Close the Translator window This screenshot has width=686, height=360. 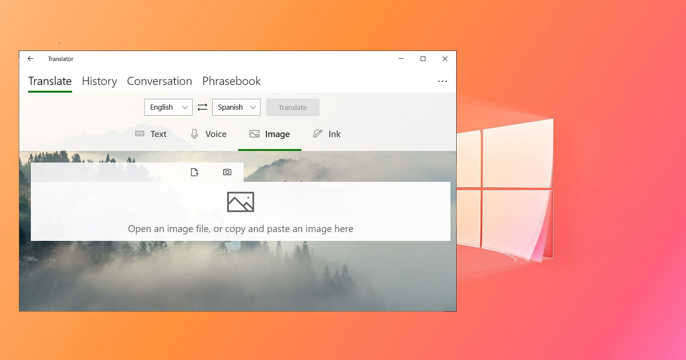point(445,59)
